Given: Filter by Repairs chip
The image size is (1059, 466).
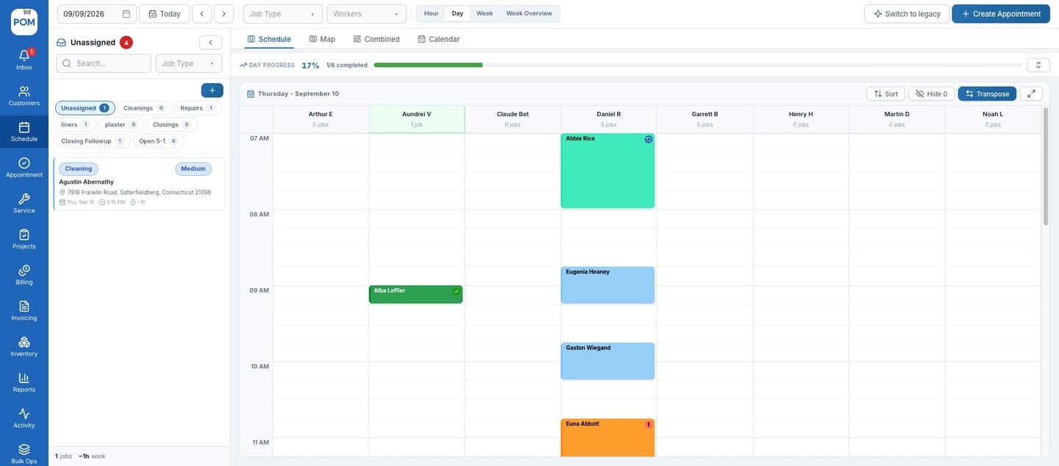Looking at the screenshot, I should point(198,108).
